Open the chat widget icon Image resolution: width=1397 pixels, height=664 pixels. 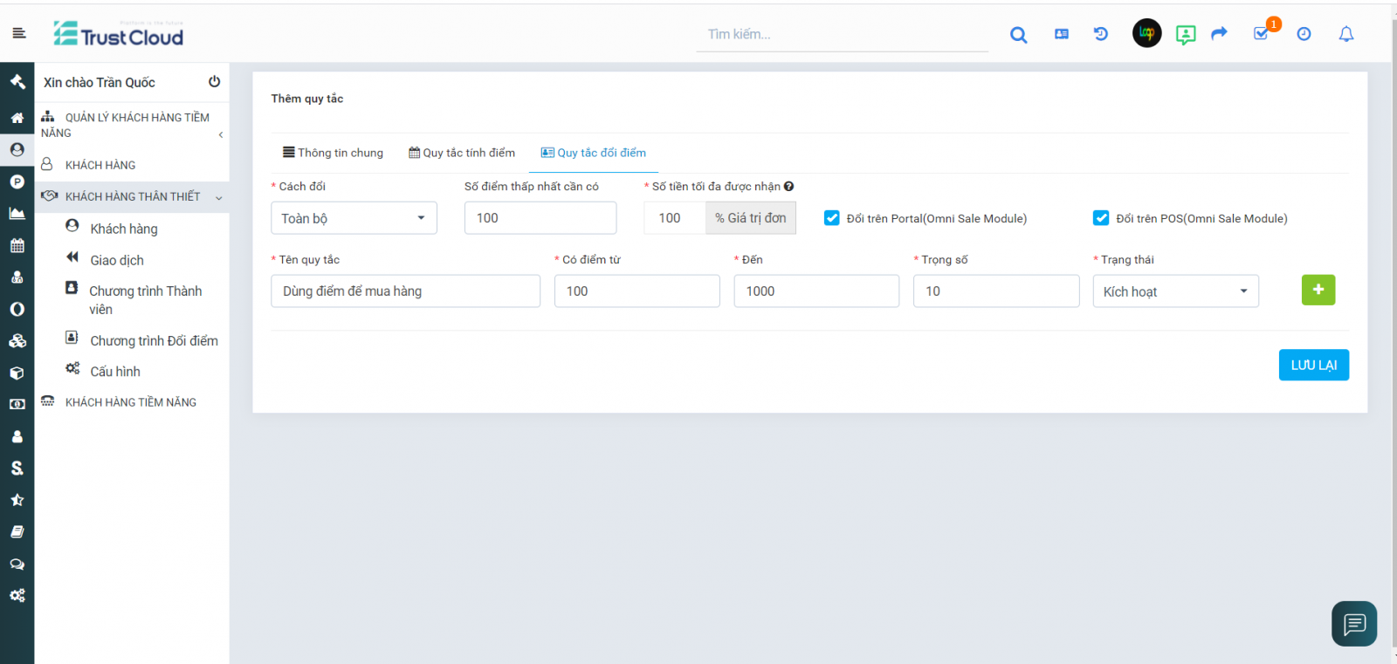(1353, 624)
